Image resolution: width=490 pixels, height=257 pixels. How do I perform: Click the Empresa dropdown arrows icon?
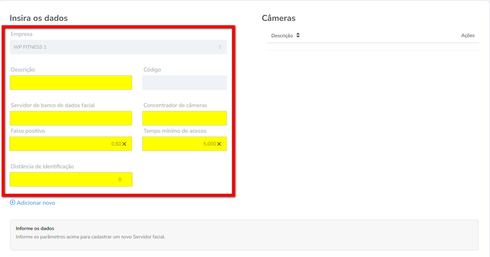(220, 47)
